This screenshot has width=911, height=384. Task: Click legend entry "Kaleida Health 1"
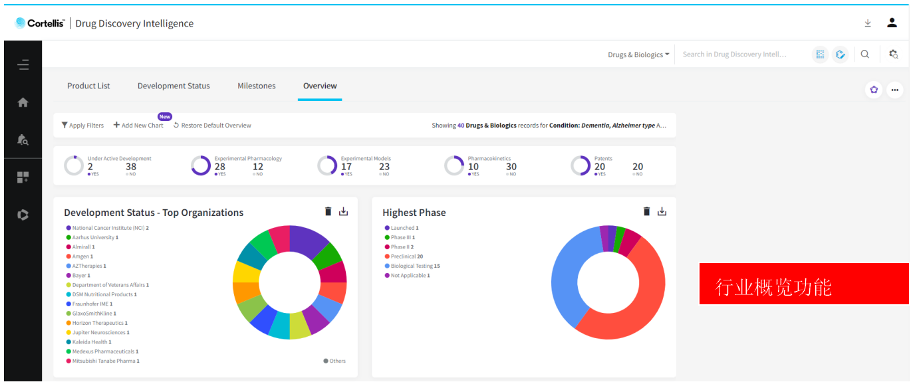point(88,342)
